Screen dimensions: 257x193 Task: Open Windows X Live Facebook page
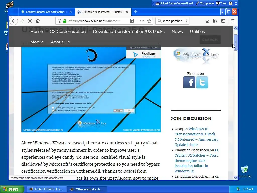click(x=189, y=82)
